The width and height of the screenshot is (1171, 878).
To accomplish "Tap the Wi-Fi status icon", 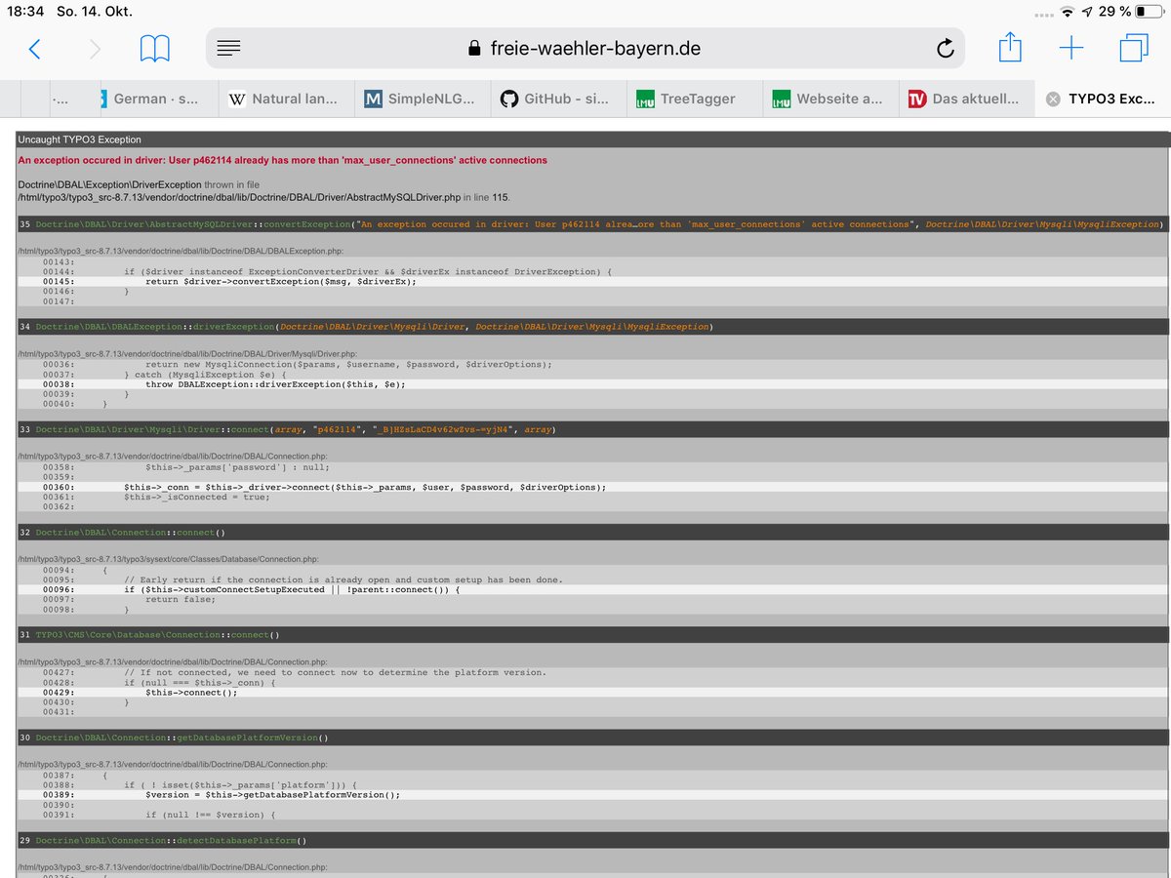I will pyautogui.click(x=1067, y=12).
